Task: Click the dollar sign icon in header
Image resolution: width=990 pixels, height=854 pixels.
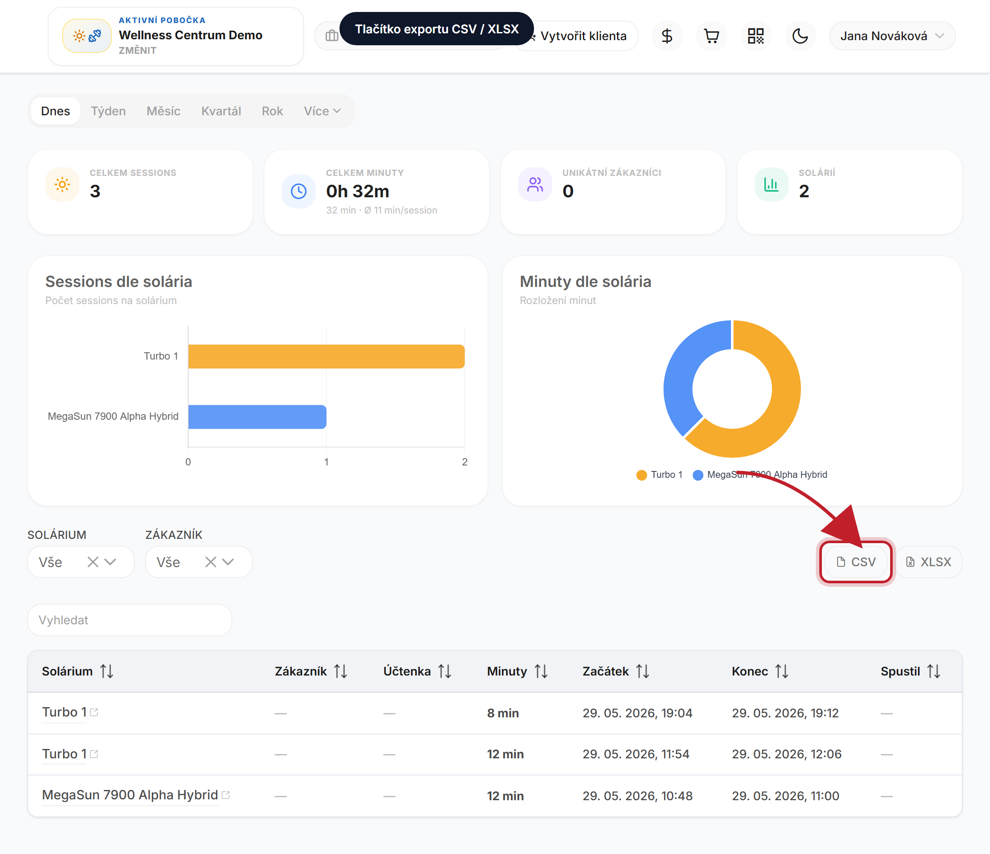Action: 667,36
